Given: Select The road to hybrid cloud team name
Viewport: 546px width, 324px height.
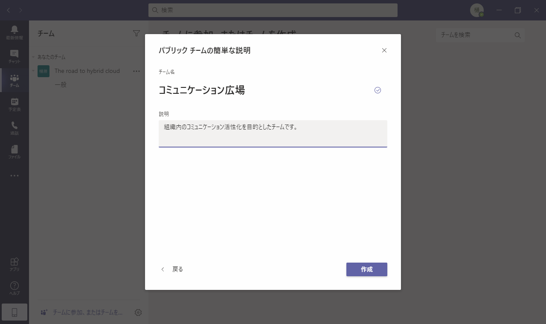Looking at the screenshot, I should click(x=87, y=71).
